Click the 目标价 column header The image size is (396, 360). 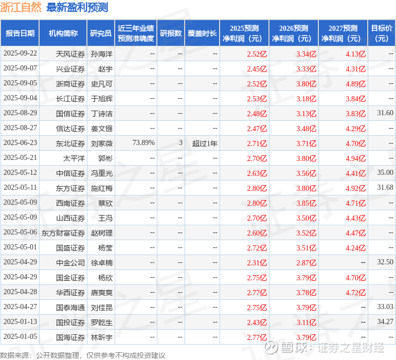(x=382, y=33)
